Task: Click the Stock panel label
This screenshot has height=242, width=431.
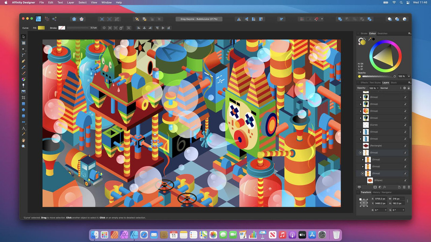Action: [x=394, y=83]
